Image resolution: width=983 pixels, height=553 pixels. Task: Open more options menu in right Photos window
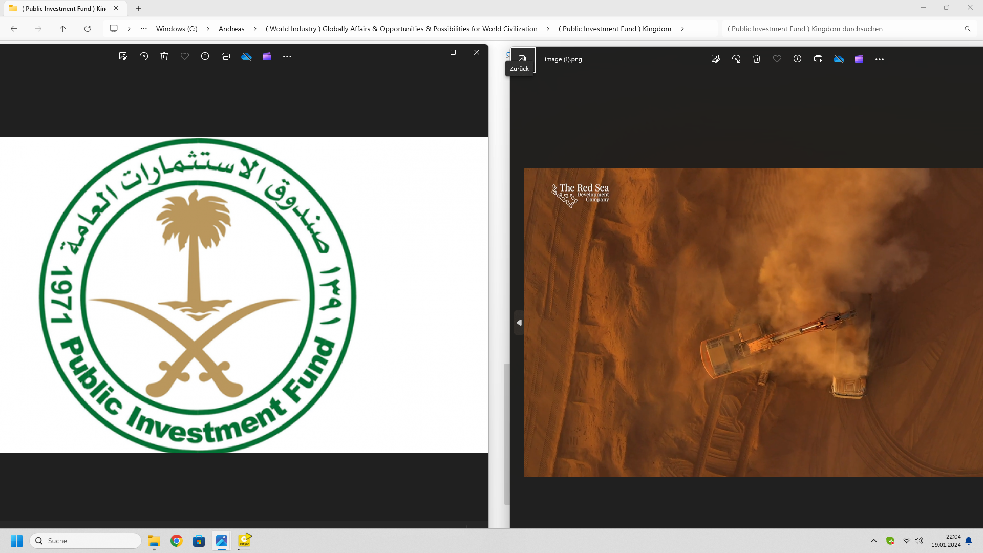point(880,59)
